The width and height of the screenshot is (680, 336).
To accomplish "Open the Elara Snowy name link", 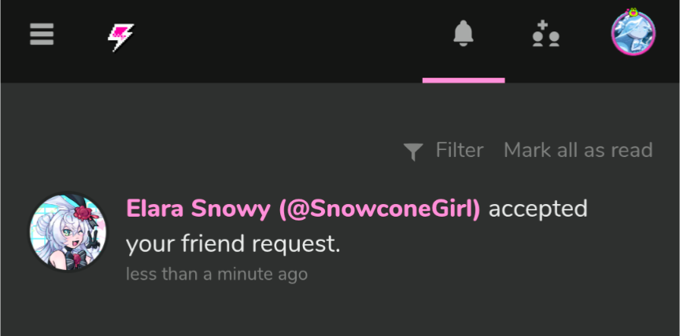I will 198,210.
